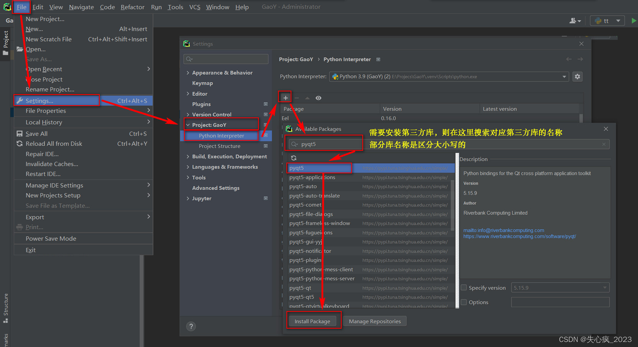Select Python Interpreter in settings tree
Viewport: 638px width, 347px height.
pos(226,135)
